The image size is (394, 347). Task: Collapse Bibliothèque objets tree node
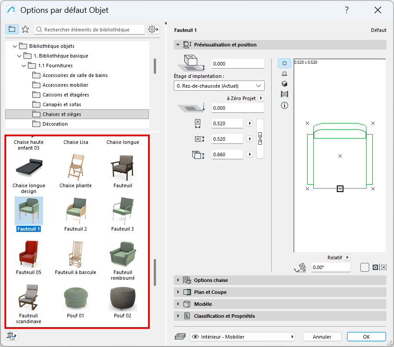pyautogui.click(x=15, y=46)
